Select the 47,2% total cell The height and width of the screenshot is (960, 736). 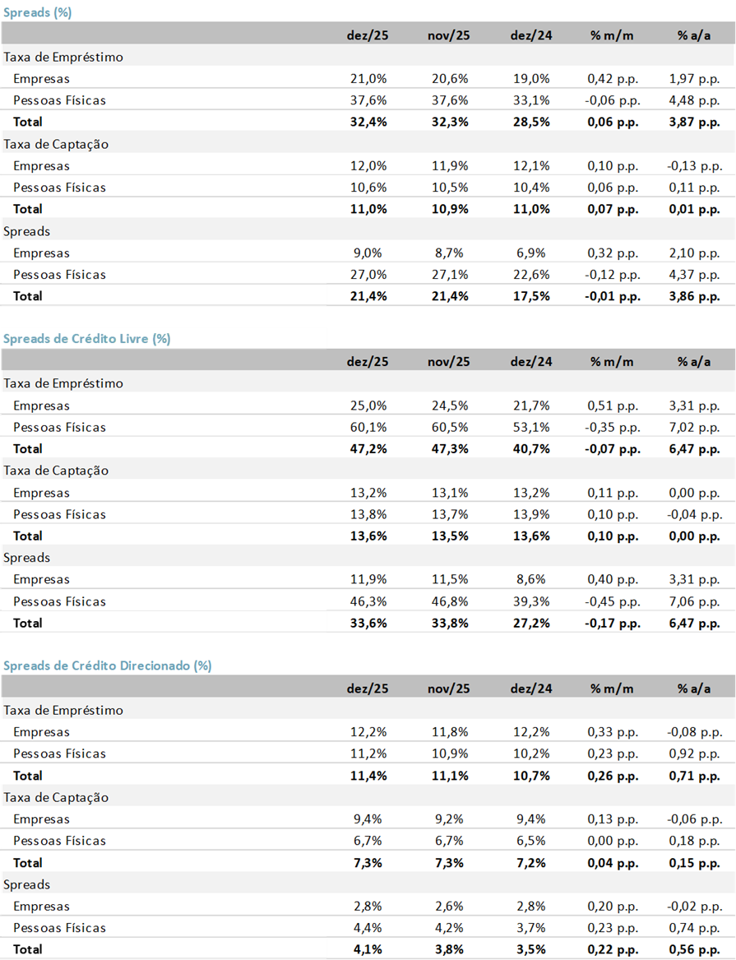point(368,448)
